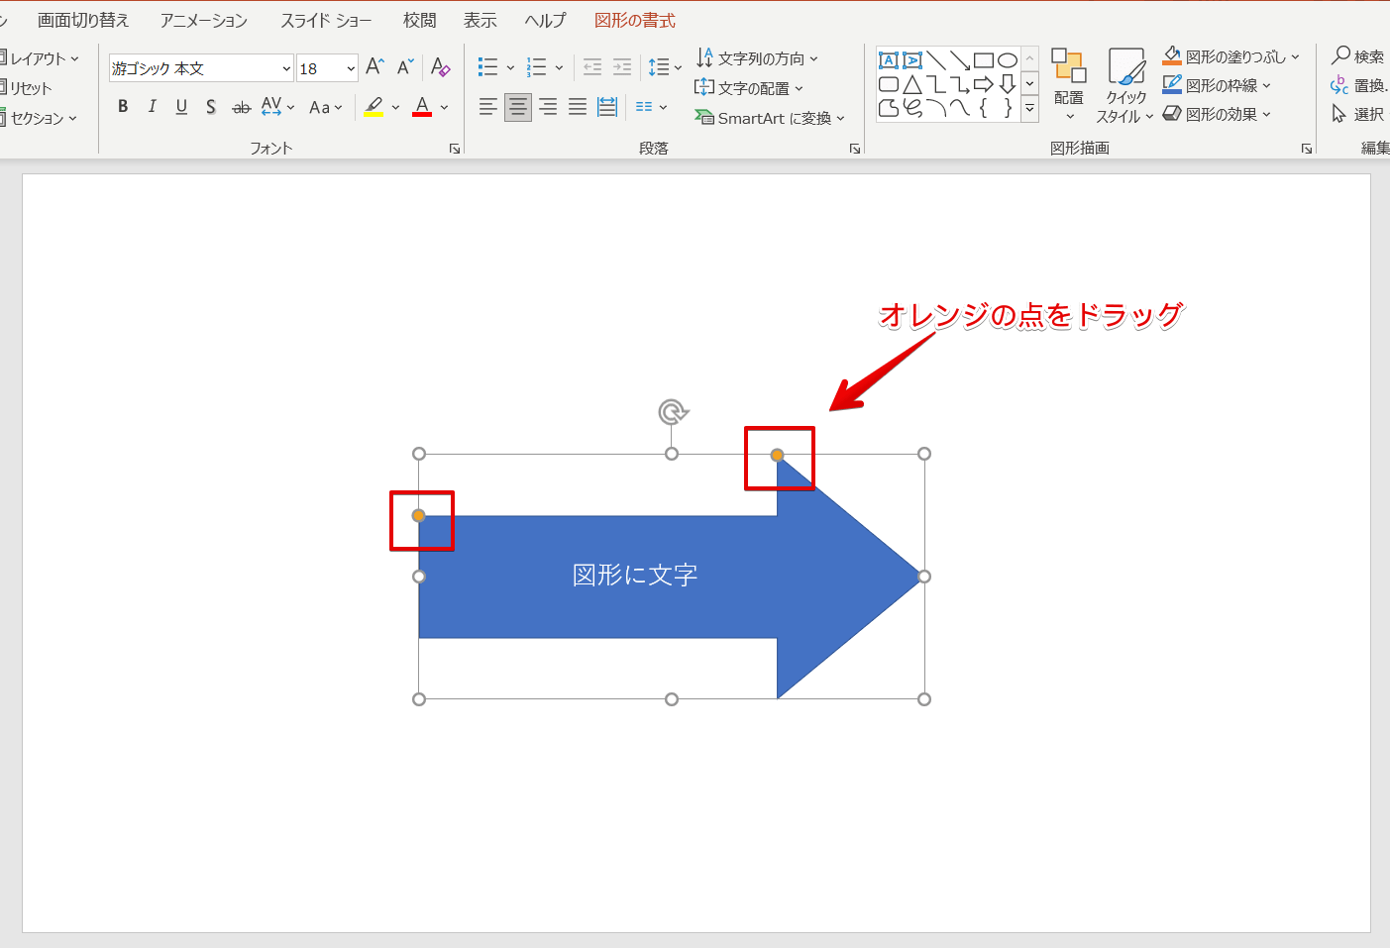Open 文字の配置 text alignment menu
The height and width of the screenshot is (948, 1390).
coord(749,88)
